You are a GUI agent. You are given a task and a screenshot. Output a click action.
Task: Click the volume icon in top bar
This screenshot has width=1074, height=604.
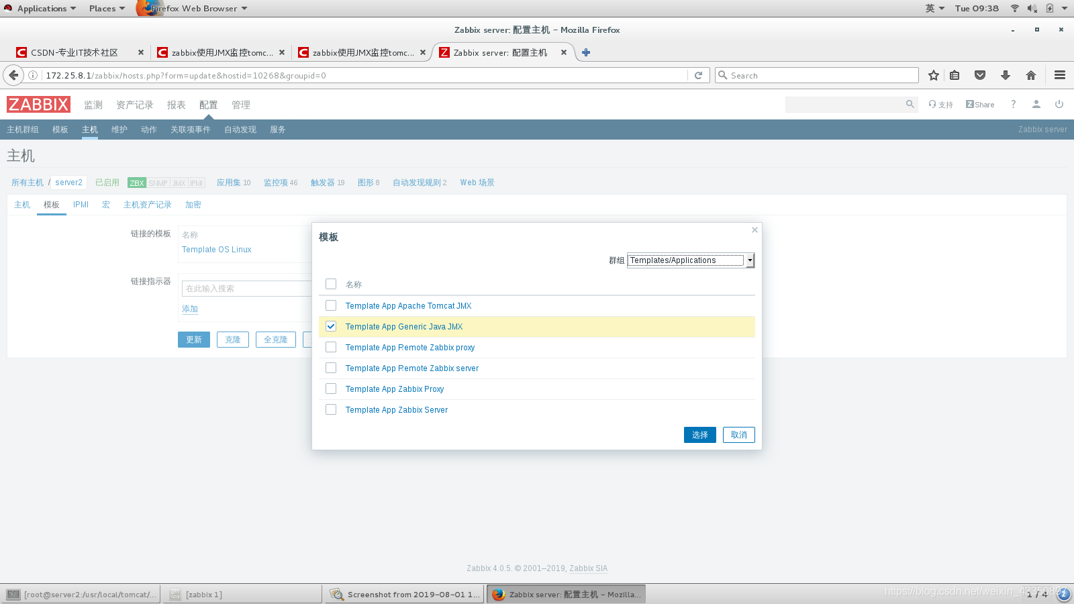pyautogui.click(x=1032, y=8)
